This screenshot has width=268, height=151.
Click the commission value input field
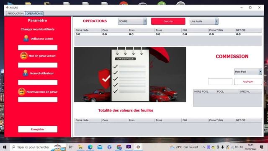(220, 81)
